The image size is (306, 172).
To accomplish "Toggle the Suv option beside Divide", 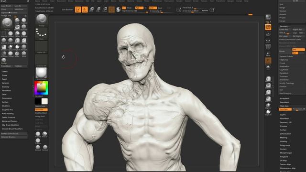I will click(295, 53).
